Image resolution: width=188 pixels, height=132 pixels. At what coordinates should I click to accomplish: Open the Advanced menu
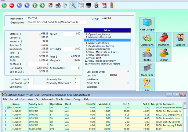[x=47, y=99]
